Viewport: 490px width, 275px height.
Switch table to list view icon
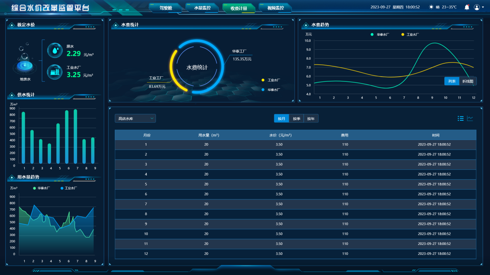461,118
